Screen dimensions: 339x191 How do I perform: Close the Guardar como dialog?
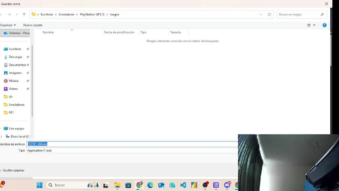pyautogui.click(x=327, y=4)
